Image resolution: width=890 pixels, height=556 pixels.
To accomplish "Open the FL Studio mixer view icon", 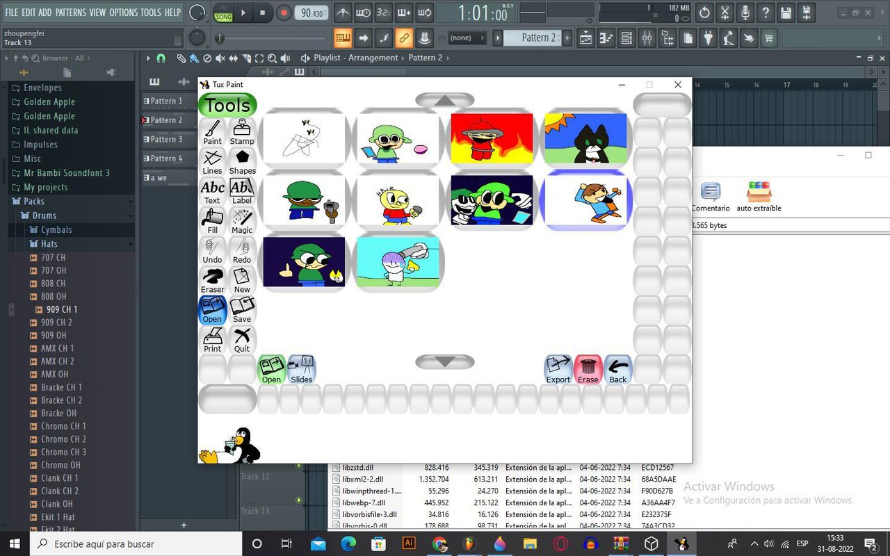I will tap(647, 38).
